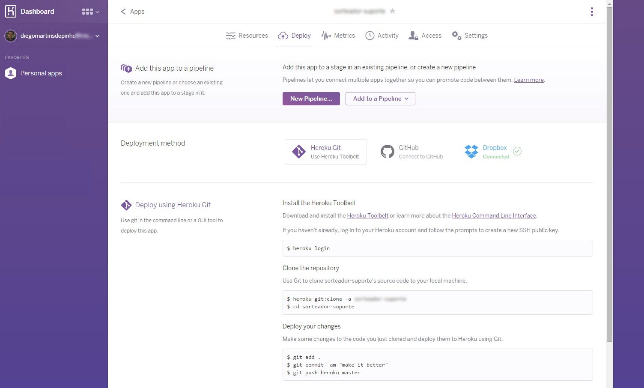Click the Deploy cloud upload icon
The height and width of the screenshot is (388, 644).
(x=283, y=36)
